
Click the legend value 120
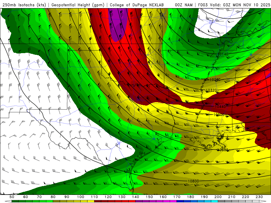coord(108,197)
